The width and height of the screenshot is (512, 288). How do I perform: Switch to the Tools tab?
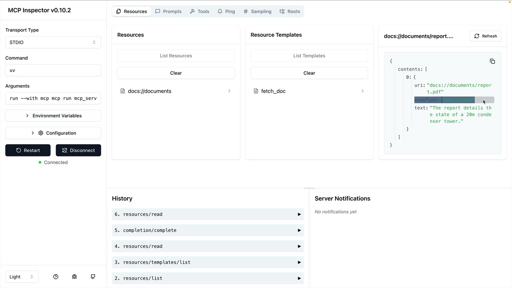[x=200, y=12]
